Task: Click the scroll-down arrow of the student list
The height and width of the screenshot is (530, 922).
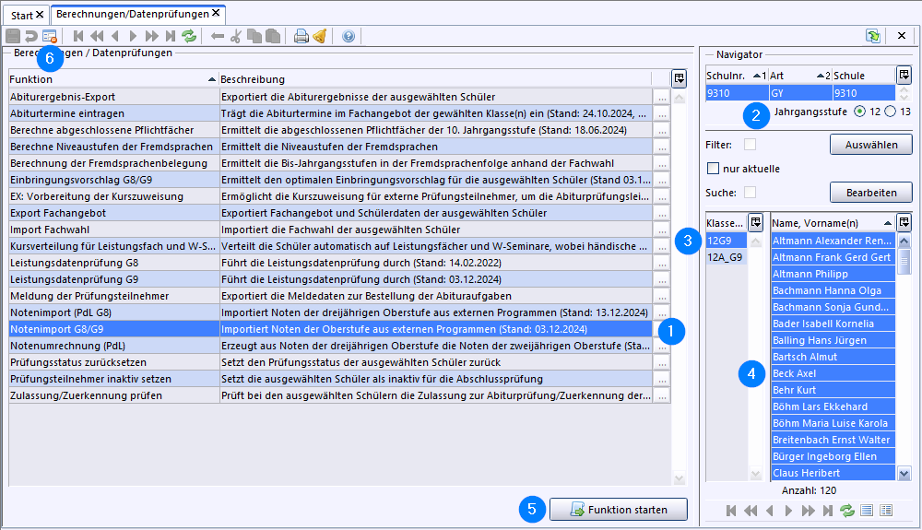Action: pyautogui.click(x=904, y=473)
